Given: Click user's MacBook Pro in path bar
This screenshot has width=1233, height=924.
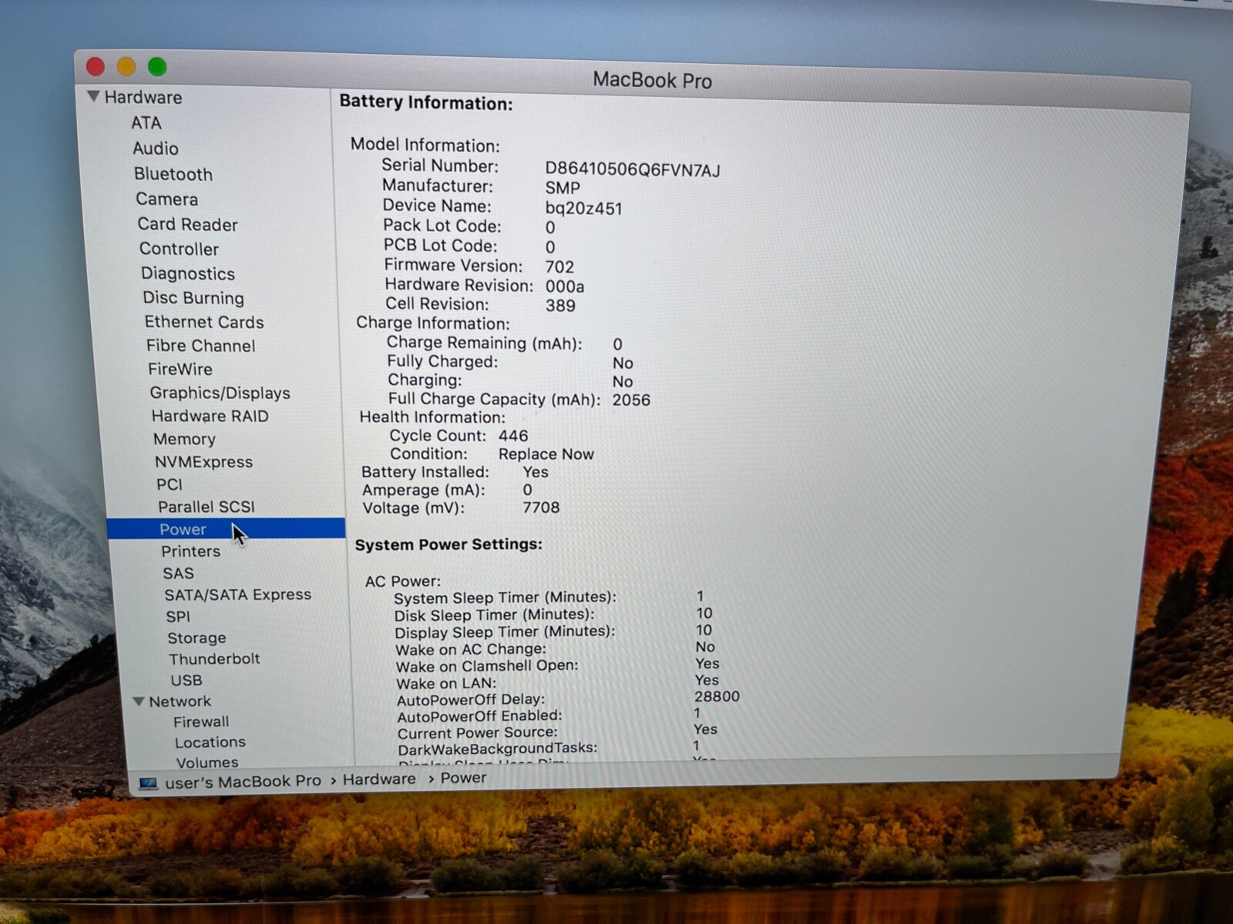Looking at the screenshot, I should click(x=243, y=782).
